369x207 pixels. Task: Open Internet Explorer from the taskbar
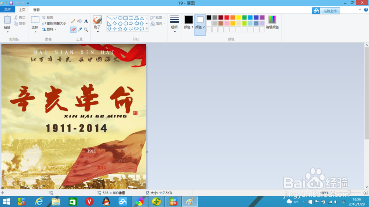click(39, 201)
